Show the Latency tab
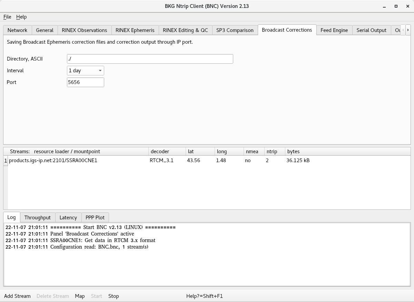 [68, 218]
